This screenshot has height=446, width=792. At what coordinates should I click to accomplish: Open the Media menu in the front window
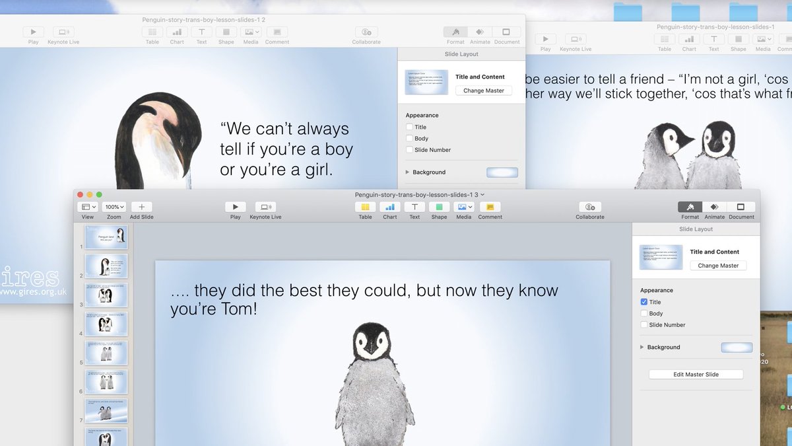coord(464,207)
